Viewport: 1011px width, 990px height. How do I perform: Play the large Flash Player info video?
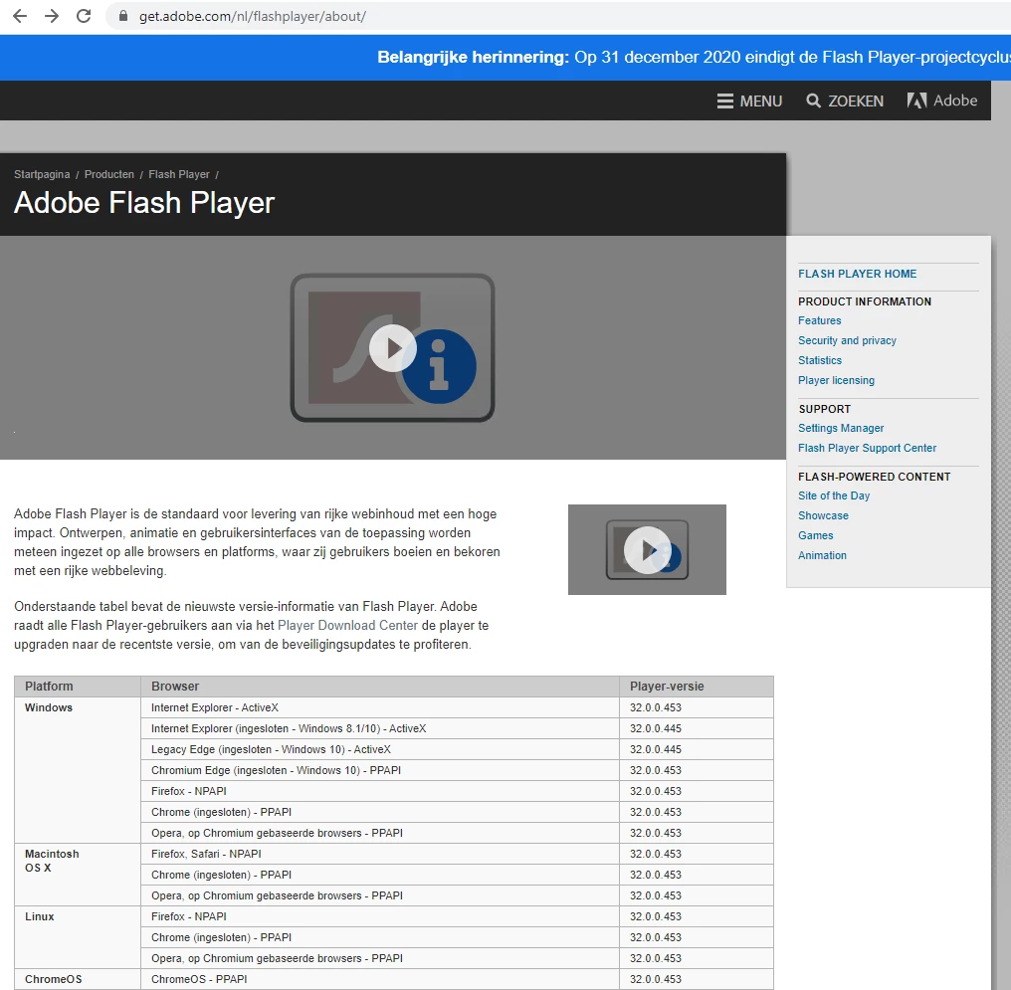[x=393, y=348]
